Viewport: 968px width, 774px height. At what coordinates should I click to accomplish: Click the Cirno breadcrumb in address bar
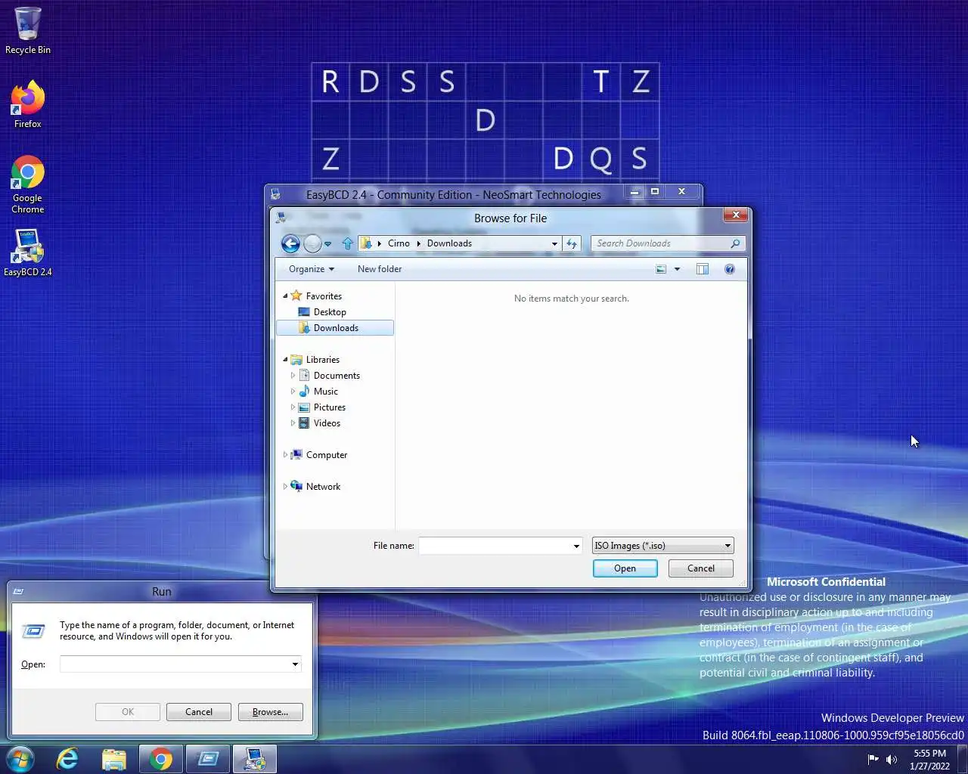(399, 243)
